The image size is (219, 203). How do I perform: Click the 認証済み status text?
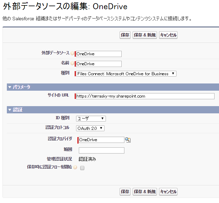pos(87,159)
